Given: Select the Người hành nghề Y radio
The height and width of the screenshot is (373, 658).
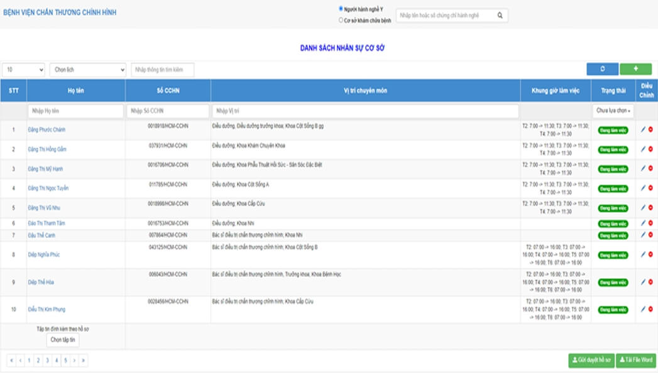Looking at the screenshot, I should pos(341,9).
